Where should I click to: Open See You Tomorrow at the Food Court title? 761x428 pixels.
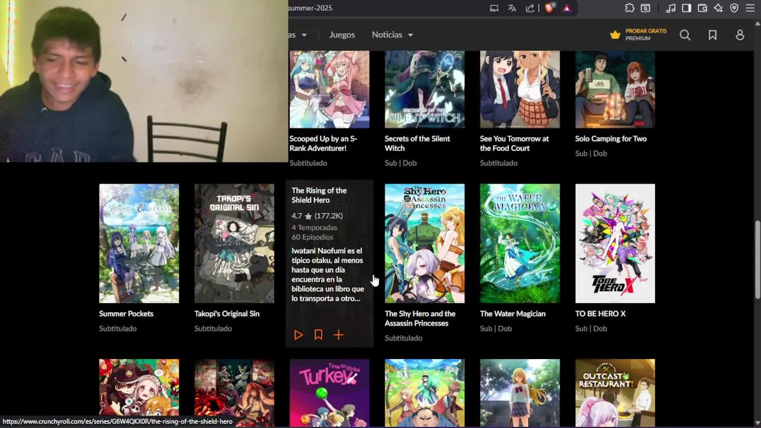pyautogui.click(x=514, y=143)
